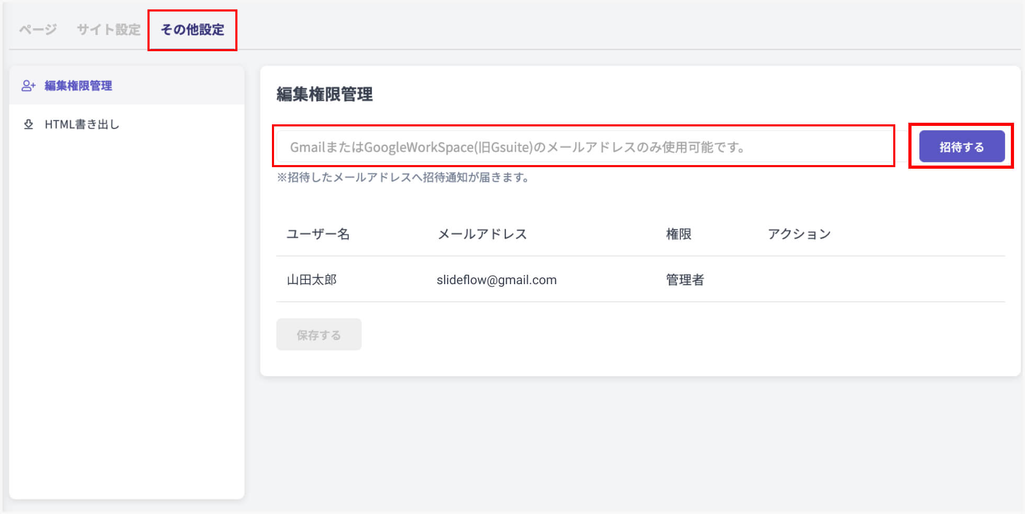Click the 招待する button
This screenshot has height=514, width=1025.
pyautogui.click(x=961, y=147)
